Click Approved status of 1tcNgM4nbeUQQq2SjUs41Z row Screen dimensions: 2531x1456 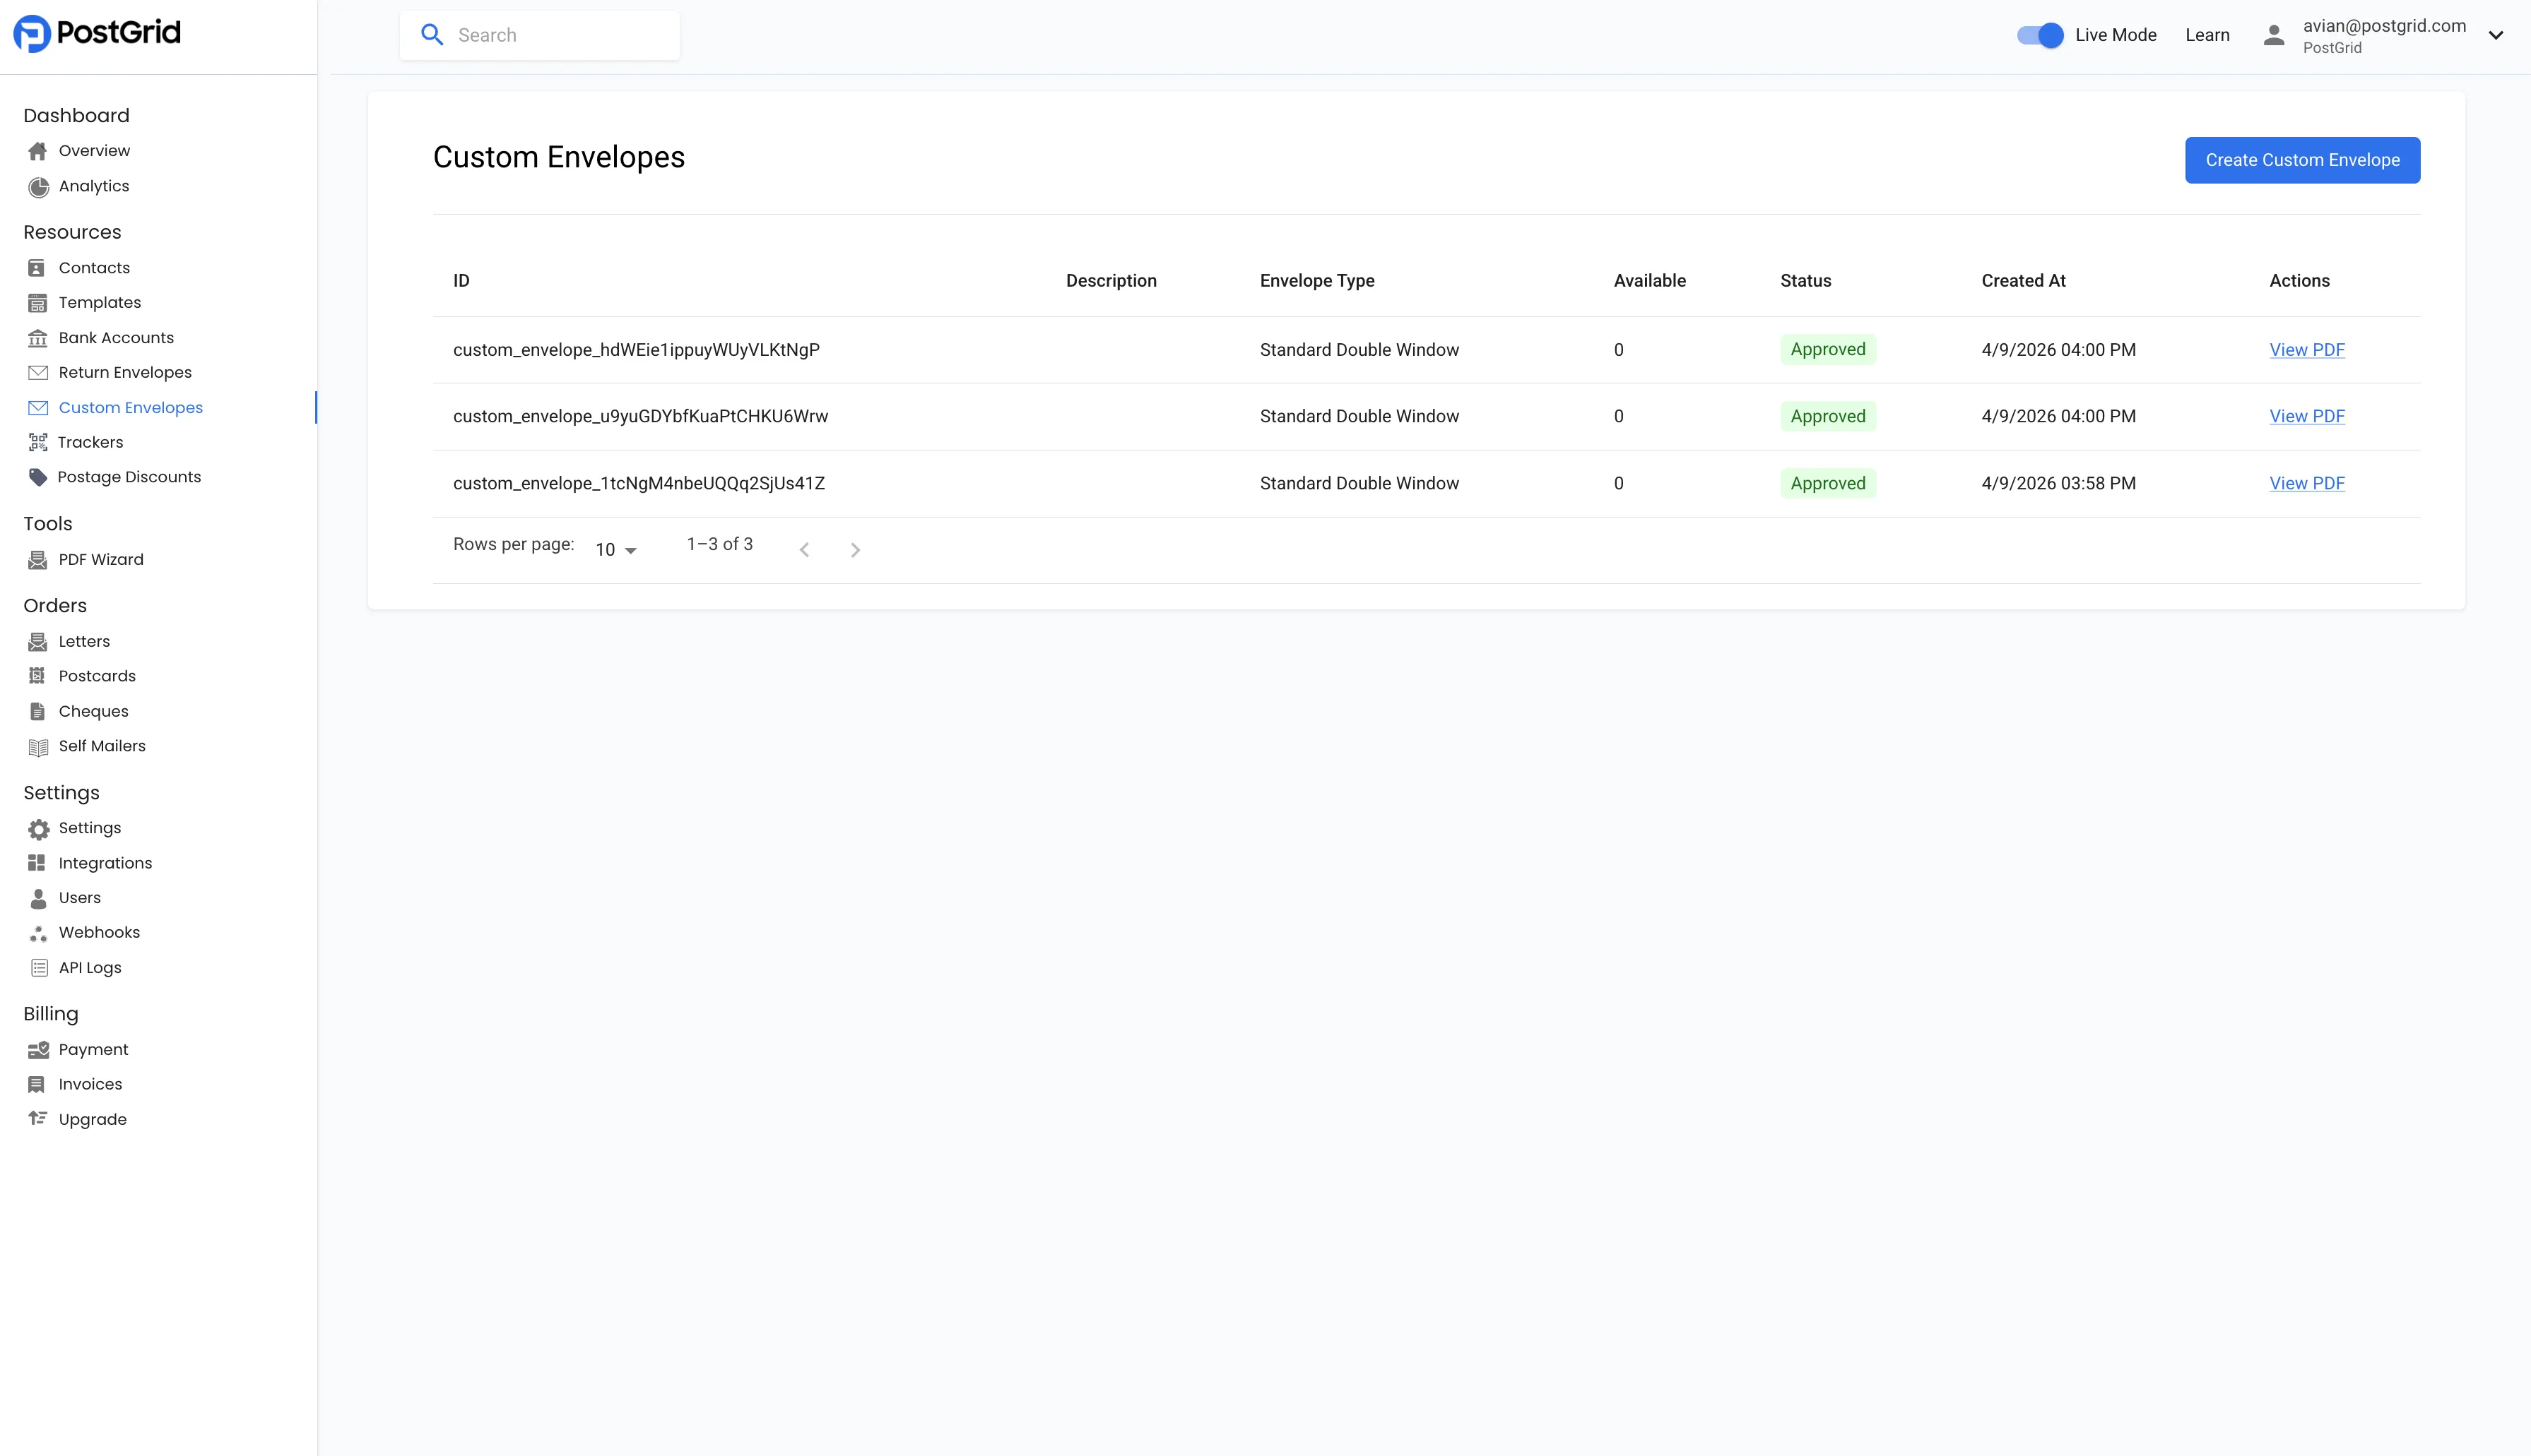pyautogui.click(x=1828, y=484)
